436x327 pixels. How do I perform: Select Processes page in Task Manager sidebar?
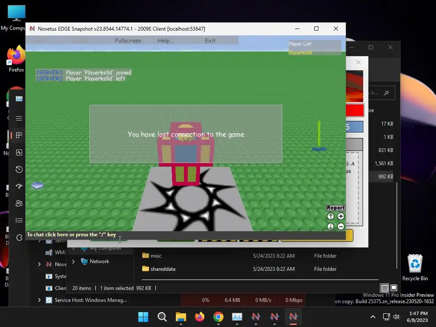pyautogui.click(x=19, y=135)
